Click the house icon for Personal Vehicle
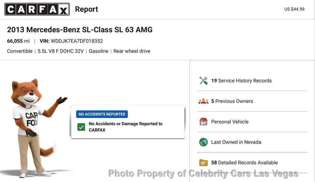Viewport: 315px width, 182px height. click(203, 121)
